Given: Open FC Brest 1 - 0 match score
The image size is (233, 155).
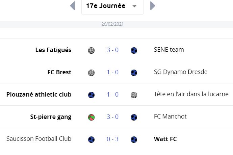Looking at the screenshot, I should point(112,72).
